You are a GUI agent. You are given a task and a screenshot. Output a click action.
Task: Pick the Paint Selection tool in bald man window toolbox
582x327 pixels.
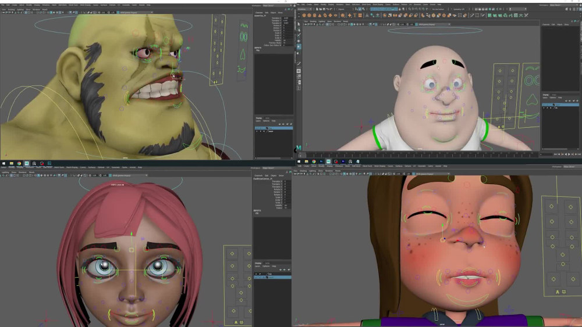[x=299, y=35]
